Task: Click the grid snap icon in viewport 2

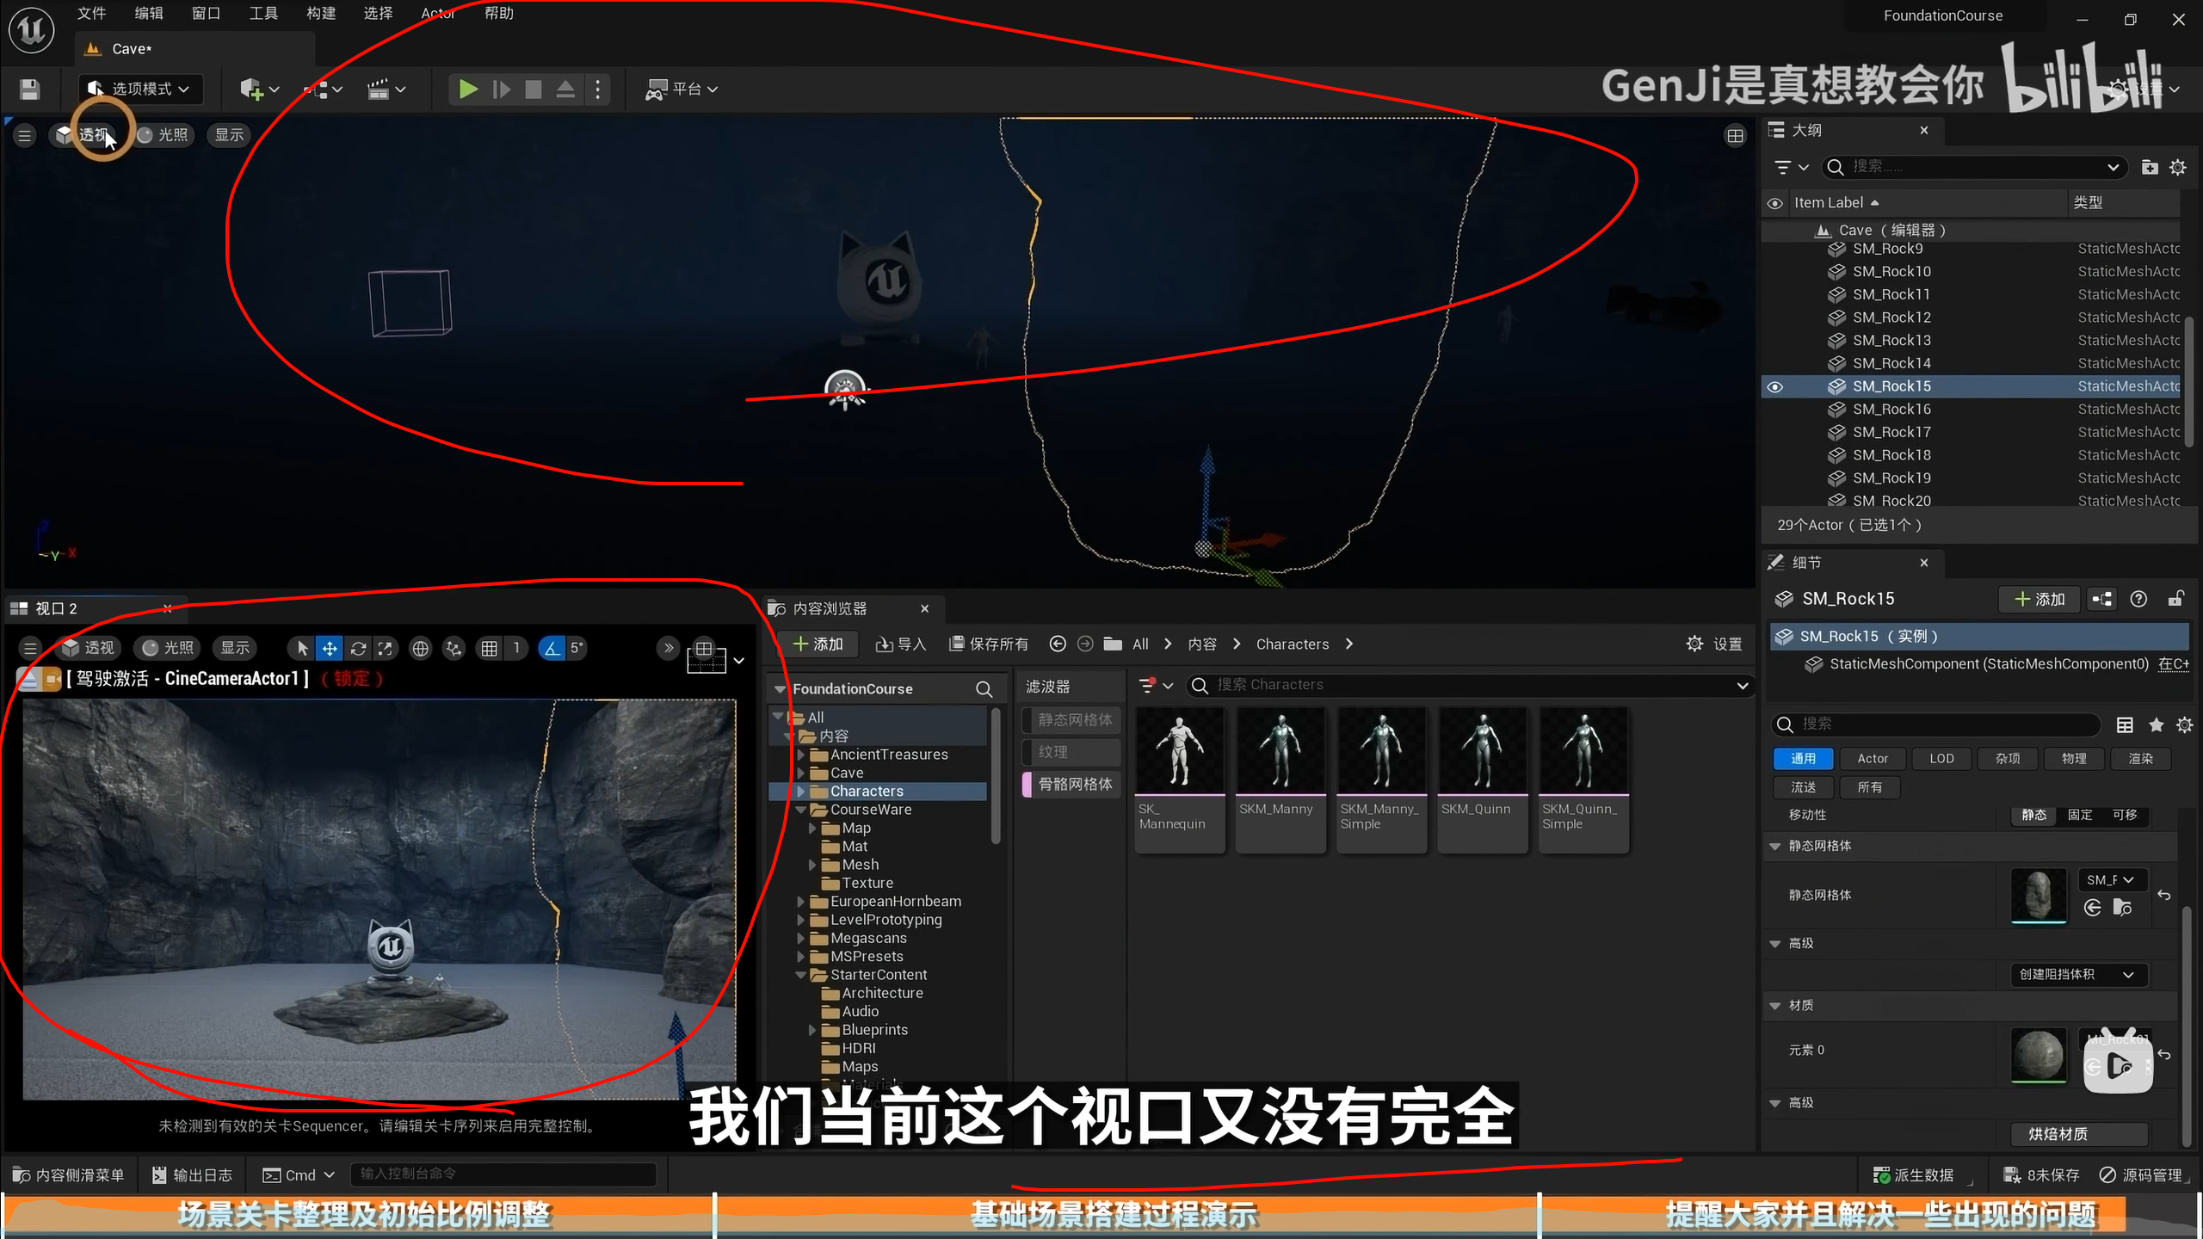Action: [x=489, y=648]
